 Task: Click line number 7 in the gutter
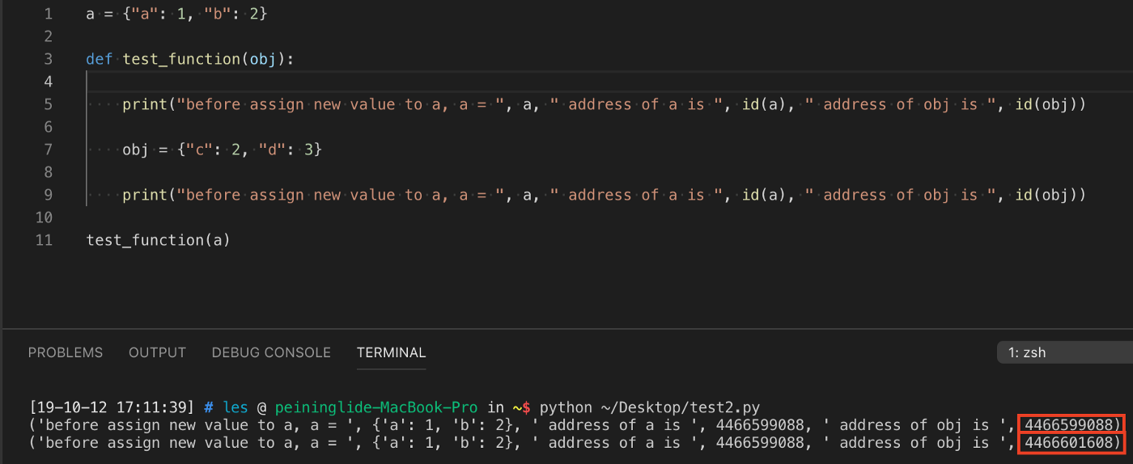coord(48,150)
